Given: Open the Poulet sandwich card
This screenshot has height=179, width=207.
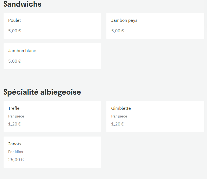Looking at the screenshot, I should pos(52,26).
